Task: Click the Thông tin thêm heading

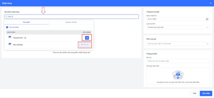Action: 152,54
